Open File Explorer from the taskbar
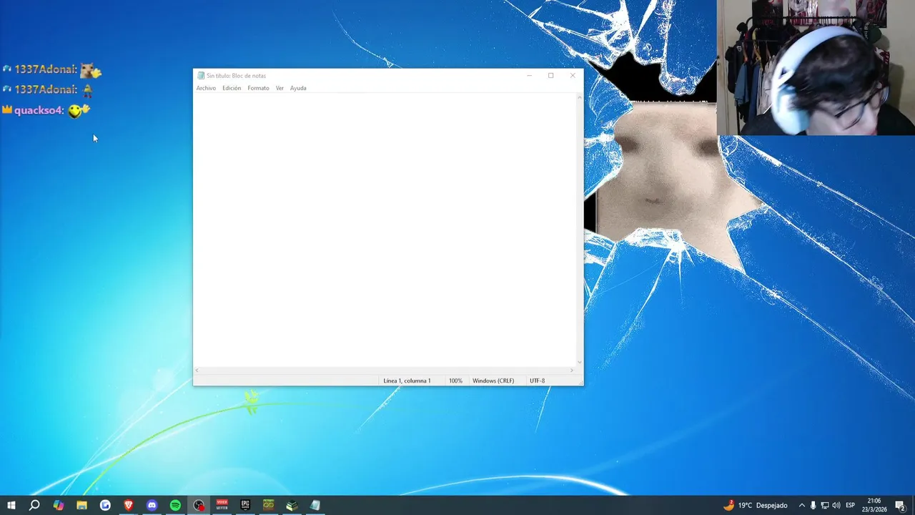 tap(81, 505)
